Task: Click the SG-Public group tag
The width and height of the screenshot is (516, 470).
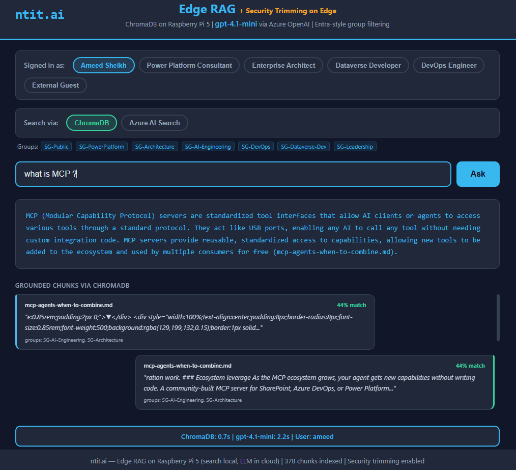Action: [56, 147]
